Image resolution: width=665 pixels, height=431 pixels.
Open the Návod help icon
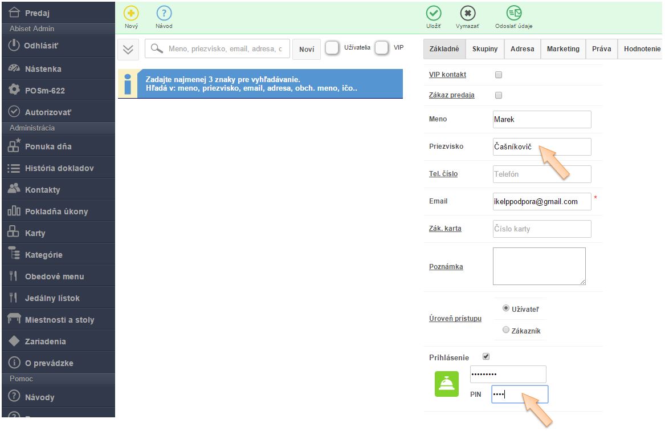[164, 14]
